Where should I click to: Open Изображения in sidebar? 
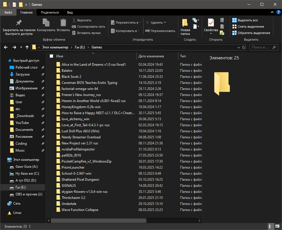pos(24,88)
